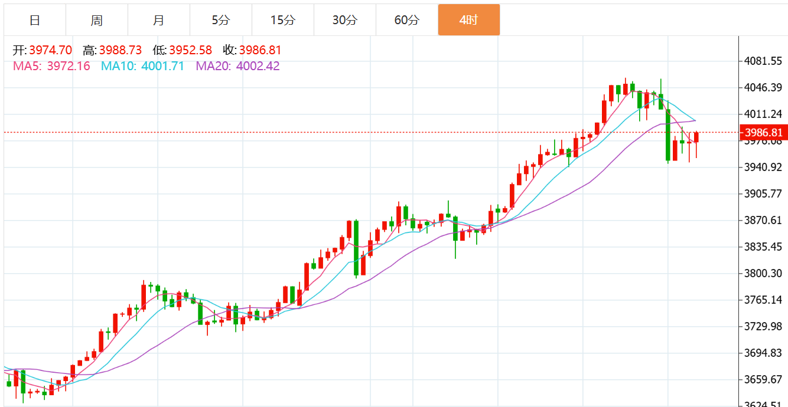Show the 5分 interval chart
788x407 pixels.
[x=221, y=20]
